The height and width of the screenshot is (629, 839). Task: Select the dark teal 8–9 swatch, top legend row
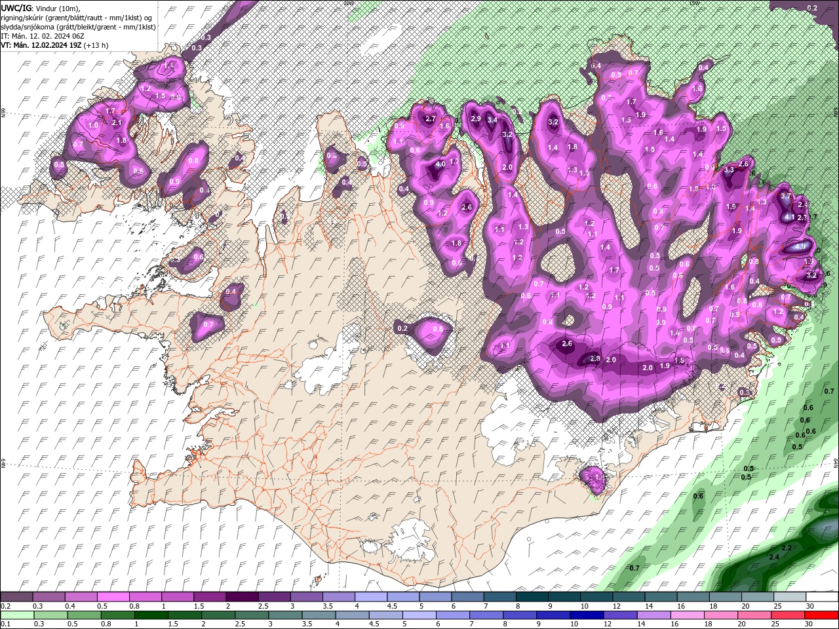point(532,598)
